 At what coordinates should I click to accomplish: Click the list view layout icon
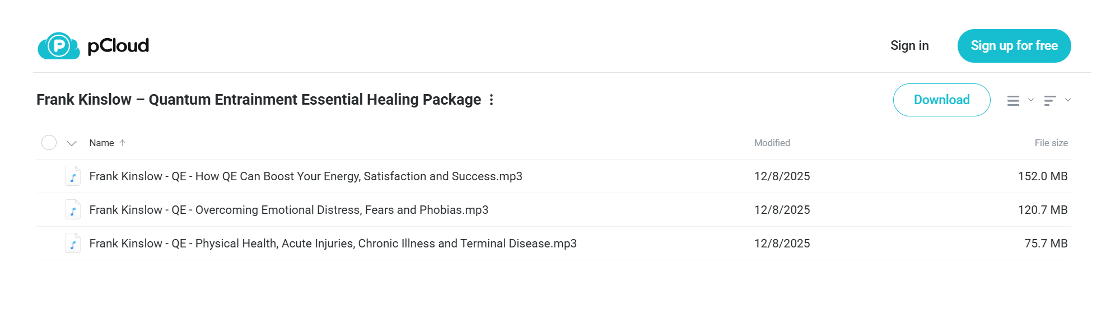point(1013,100)
